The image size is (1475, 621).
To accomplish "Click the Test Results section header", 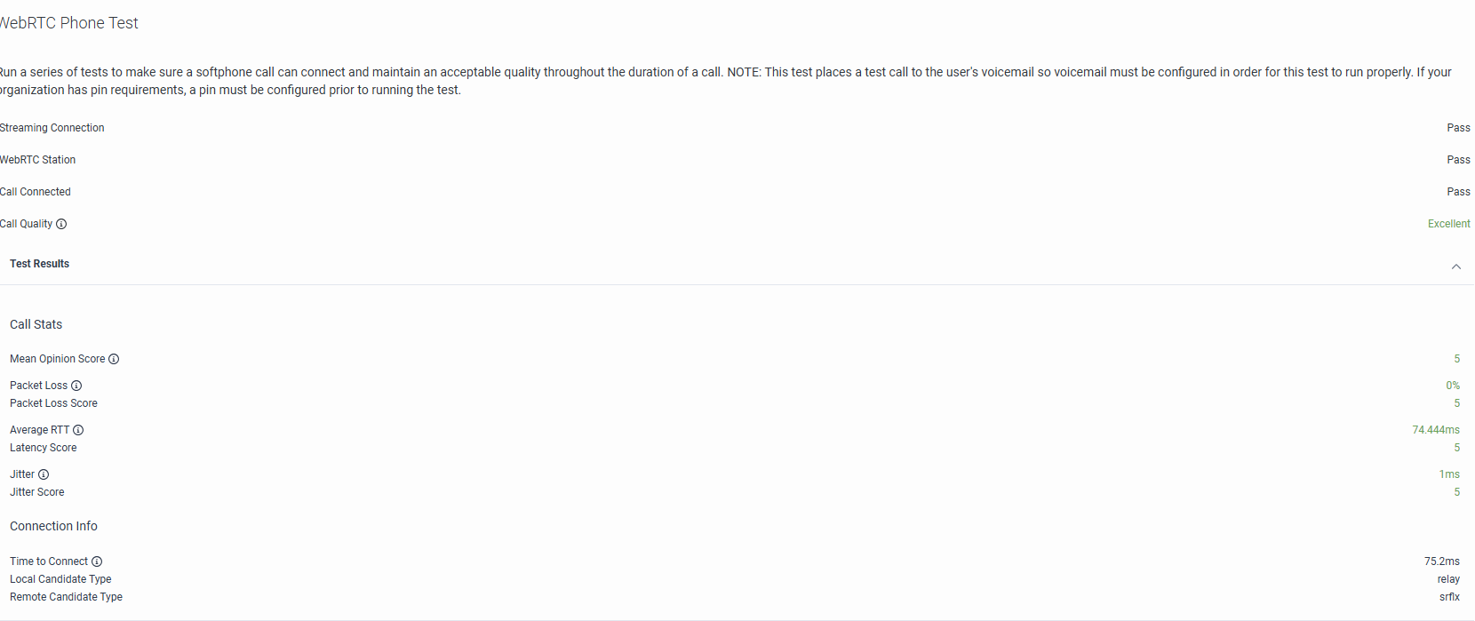I will 40,264.
